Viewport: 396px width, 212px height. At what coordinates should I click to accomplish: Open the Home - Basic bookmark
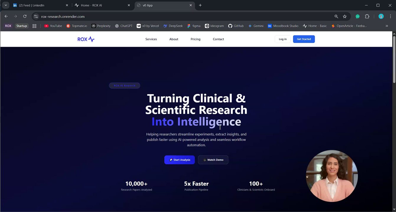[315, 26]
